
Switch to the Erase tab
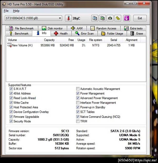click(136, 33)
